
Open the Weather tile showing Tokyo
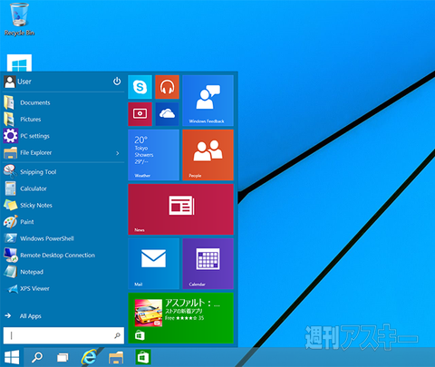click(x=153, y=155)
